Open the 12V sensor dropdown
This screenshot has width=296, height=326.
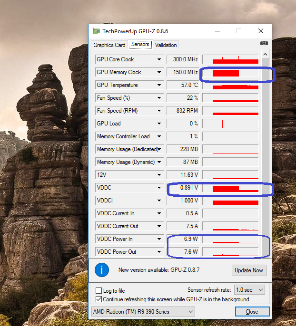point(159,175)
